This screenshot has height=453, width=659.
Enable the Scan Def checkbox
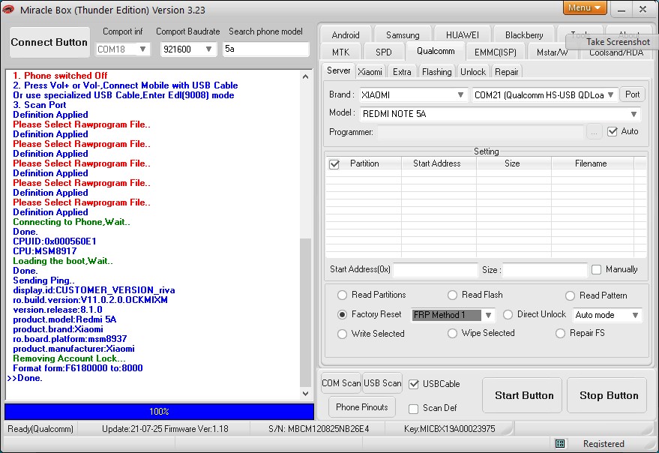pos(414,409)
